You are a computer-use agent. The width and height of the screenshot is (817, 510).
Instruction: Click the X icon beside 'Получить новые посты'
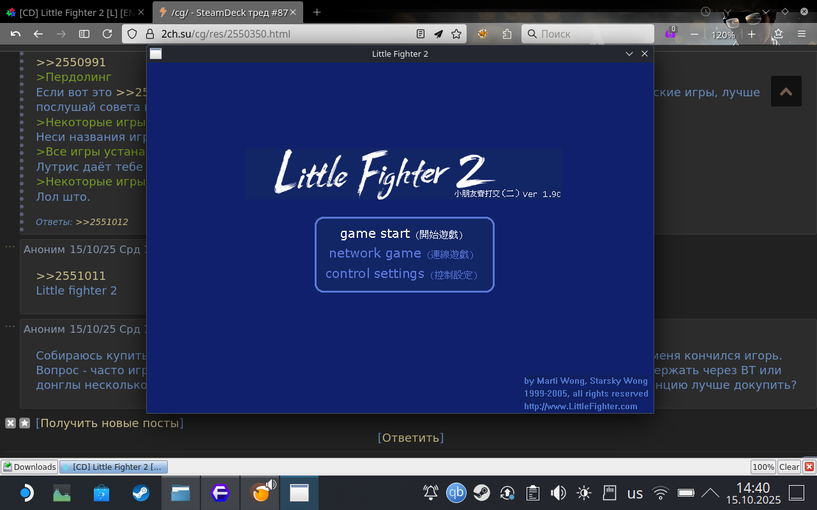point(10,423)
